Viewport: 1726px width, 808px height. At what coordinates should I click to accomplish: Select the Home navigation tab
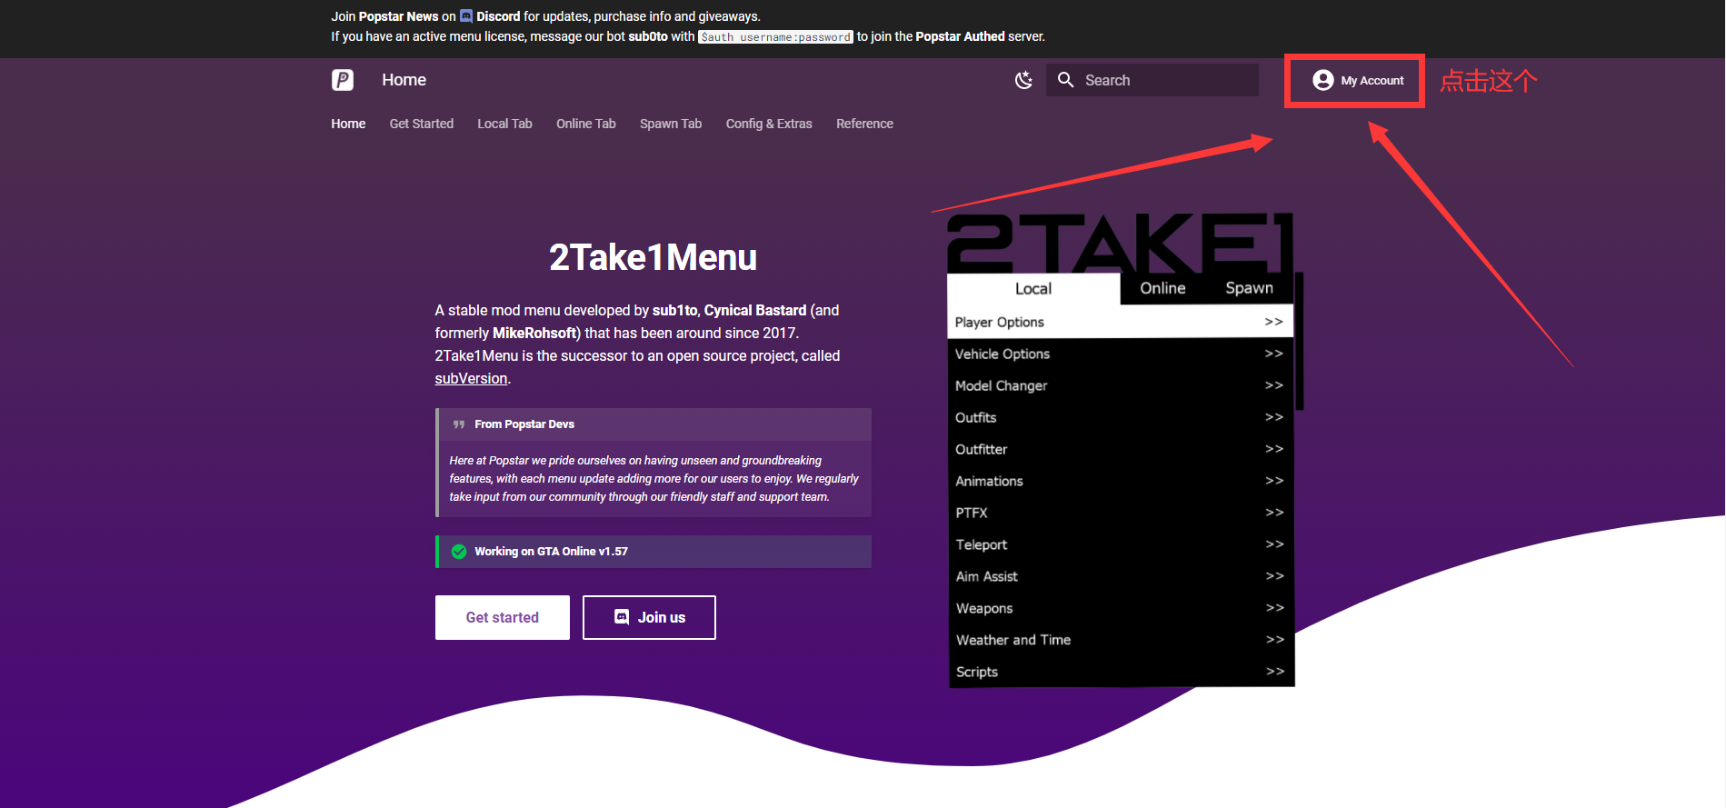click(x=348, y=124)
